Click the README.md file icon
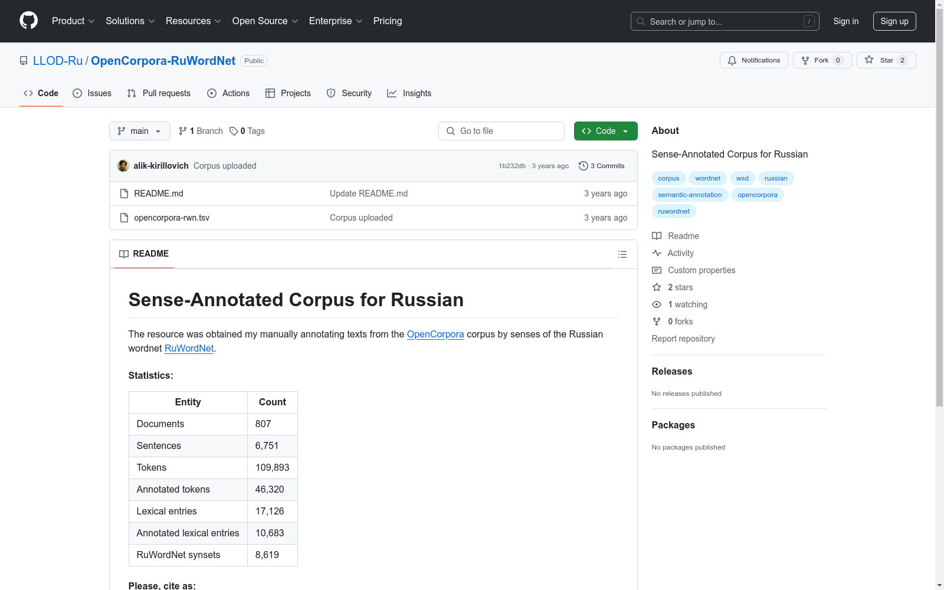The width and height of the screenshot is (944, 590). [124, 194]
